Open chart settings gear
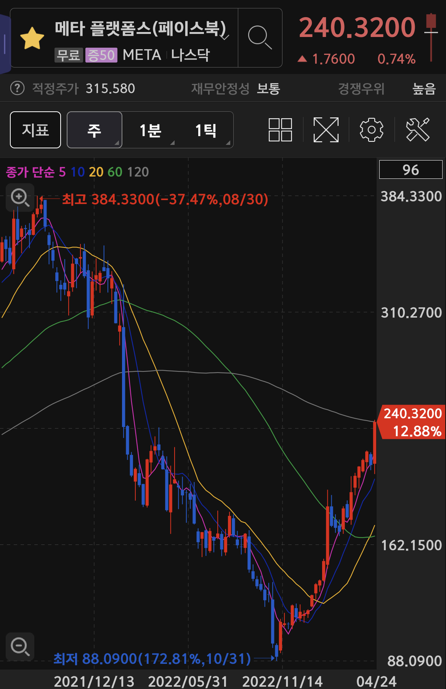The width and height of the screenshot is (446, 689). 371,130
